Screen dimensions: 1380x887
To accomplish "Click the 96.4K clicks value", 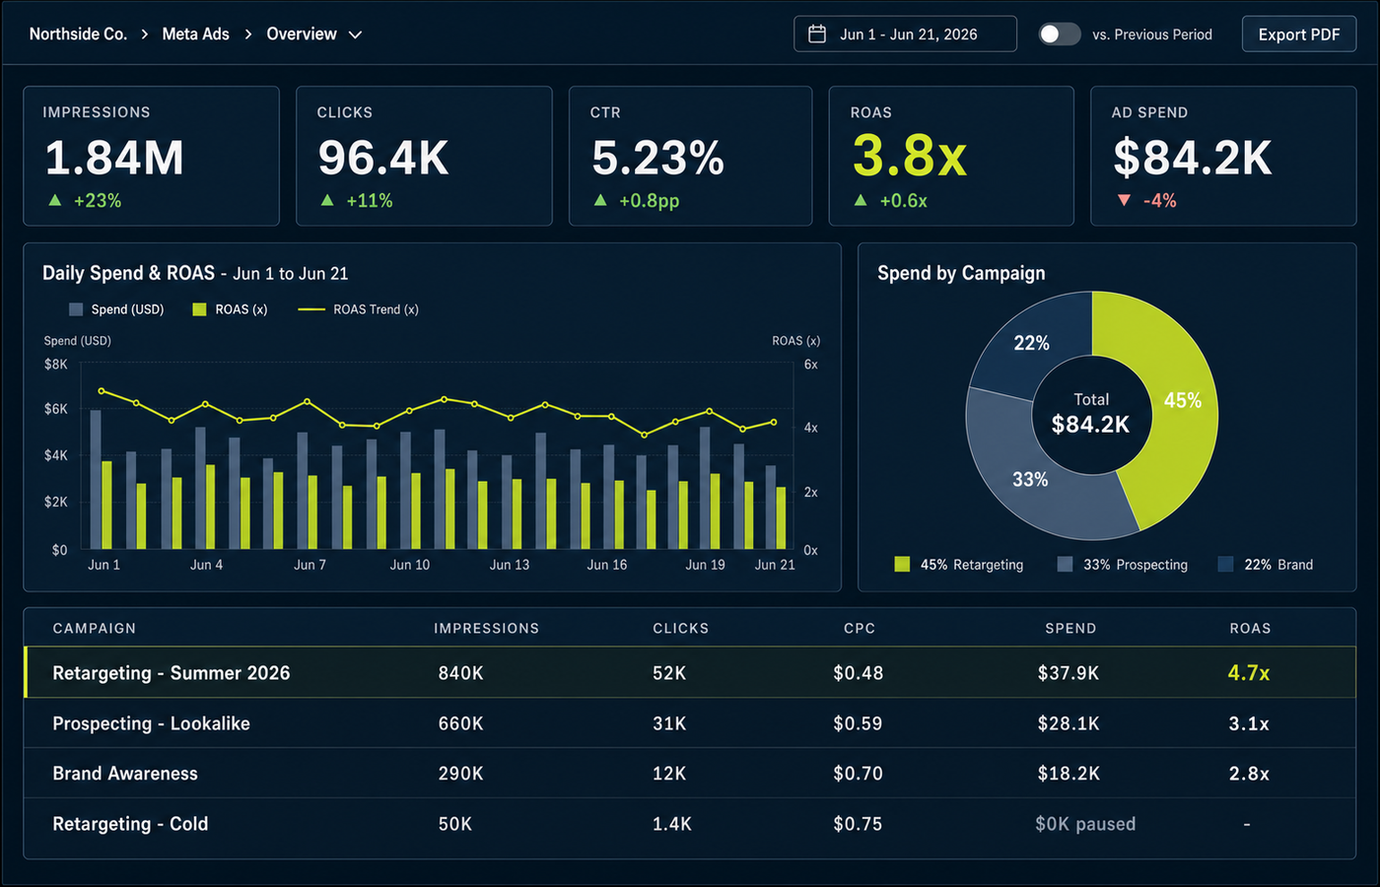I will (x=383, y=158).
